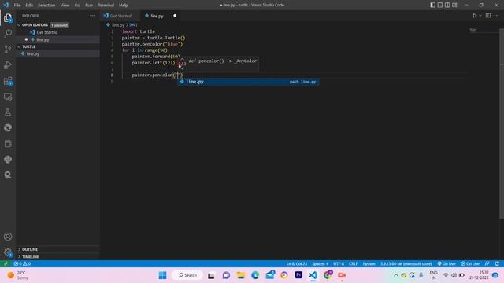The height and width of the screenshot is (283, 504).
Task: Click unsaved dot on line.py tab
Action: 175,16
